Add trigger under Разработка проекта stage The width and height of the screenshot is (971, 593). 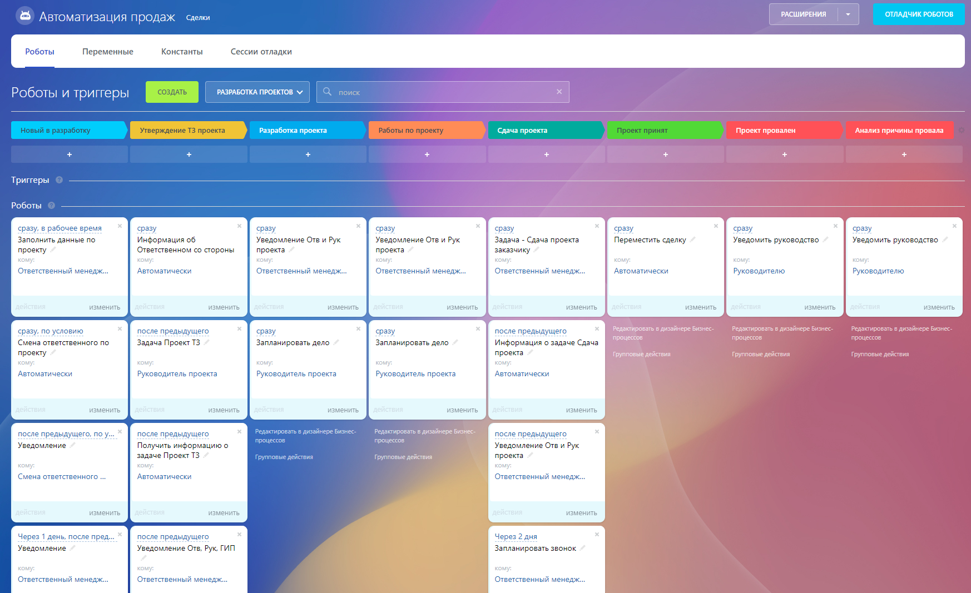(x=308, y=155)
